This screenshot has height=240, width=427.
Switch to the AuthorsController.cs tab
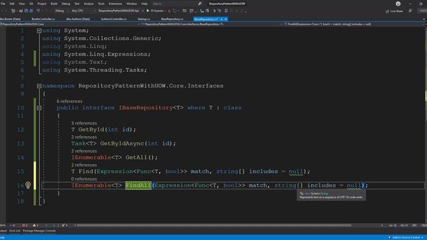[x=113, y=19]
